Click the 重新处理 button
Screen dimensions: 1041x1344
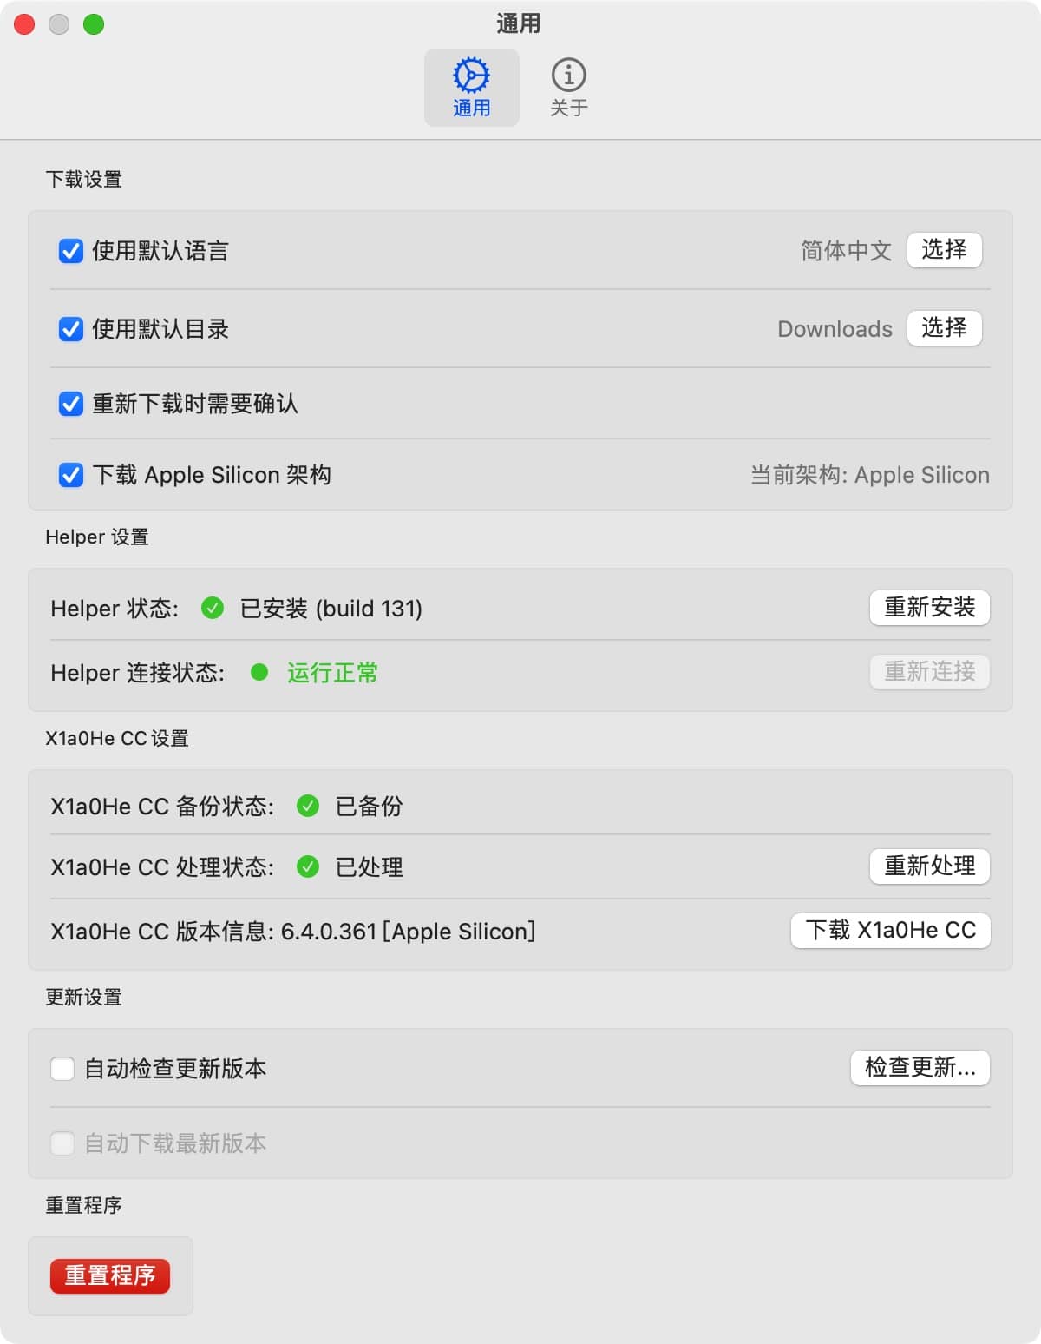pos(928,866)
